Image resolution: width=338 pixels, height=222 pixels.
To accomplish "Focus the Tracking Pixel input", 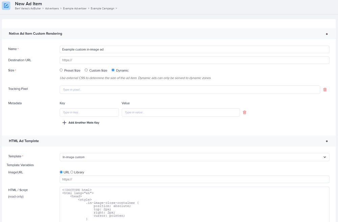I will tap(190, 90).
